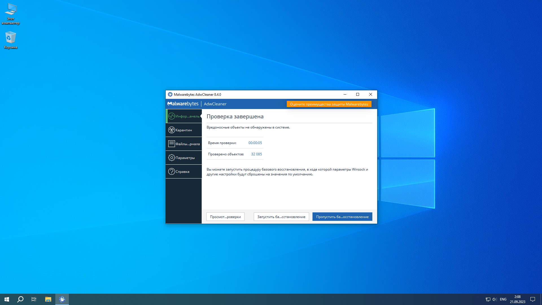Click Пропустить базовое восстановление button
The height and width of the screenshot is (305, 542).
[342, 217]
